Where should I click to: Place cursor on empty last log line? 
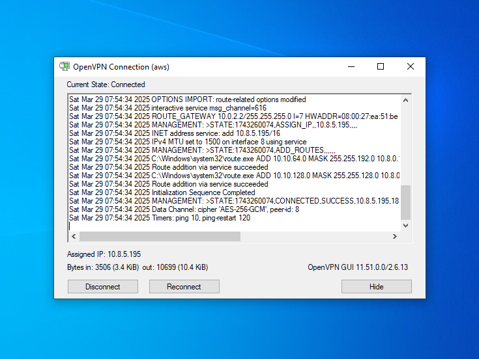pos(235,226)
